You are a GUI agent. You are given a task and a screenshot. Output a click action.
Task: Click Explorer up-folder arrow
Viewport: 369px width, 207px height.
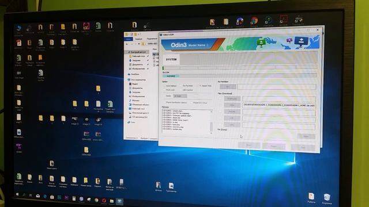(139, 44)
